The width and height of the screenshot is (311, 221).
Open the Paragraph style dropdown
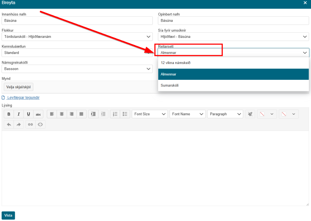[225, 114]
